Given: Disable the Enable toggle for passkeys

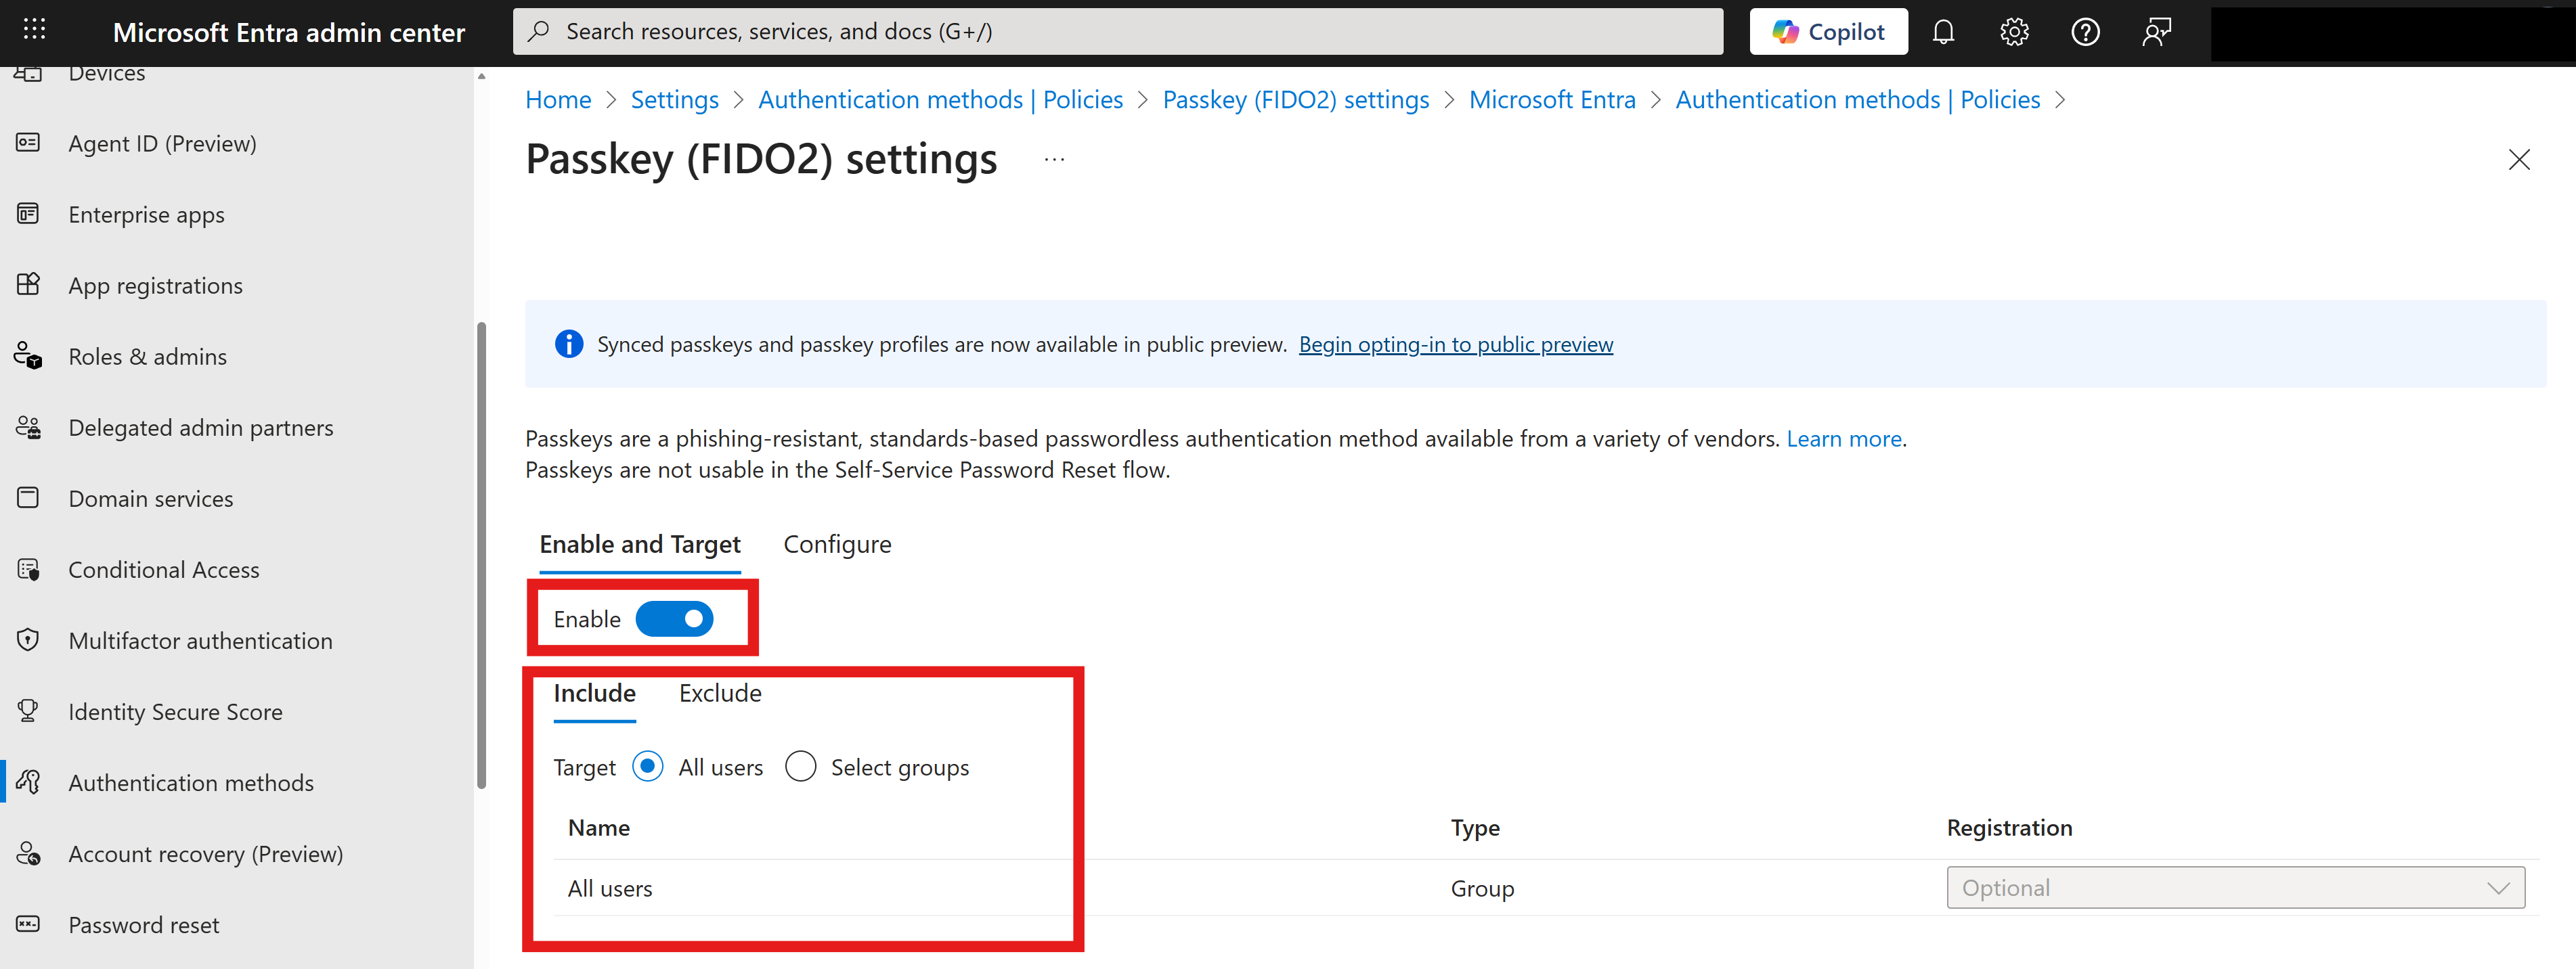Looking at the screenshot, I should 675,619.
